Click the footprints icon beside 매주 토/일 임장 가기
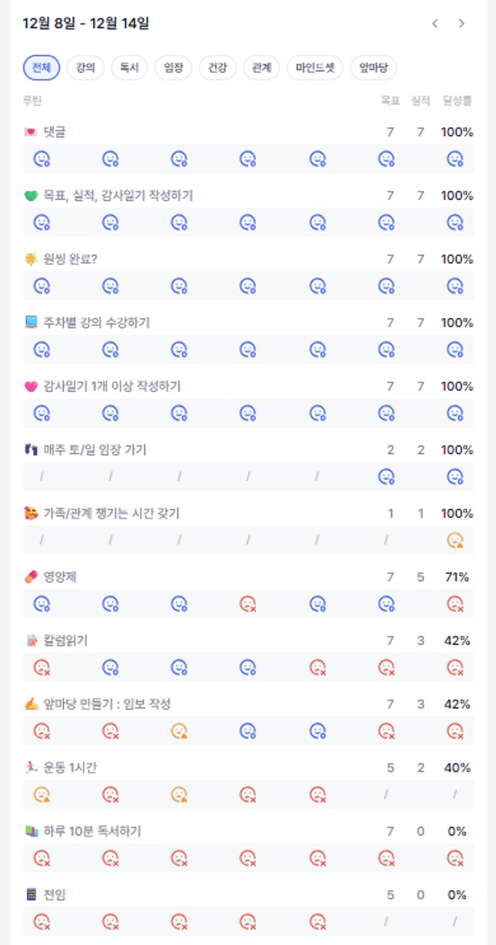Screen dimensions: 496x945 tap(31, 450)
